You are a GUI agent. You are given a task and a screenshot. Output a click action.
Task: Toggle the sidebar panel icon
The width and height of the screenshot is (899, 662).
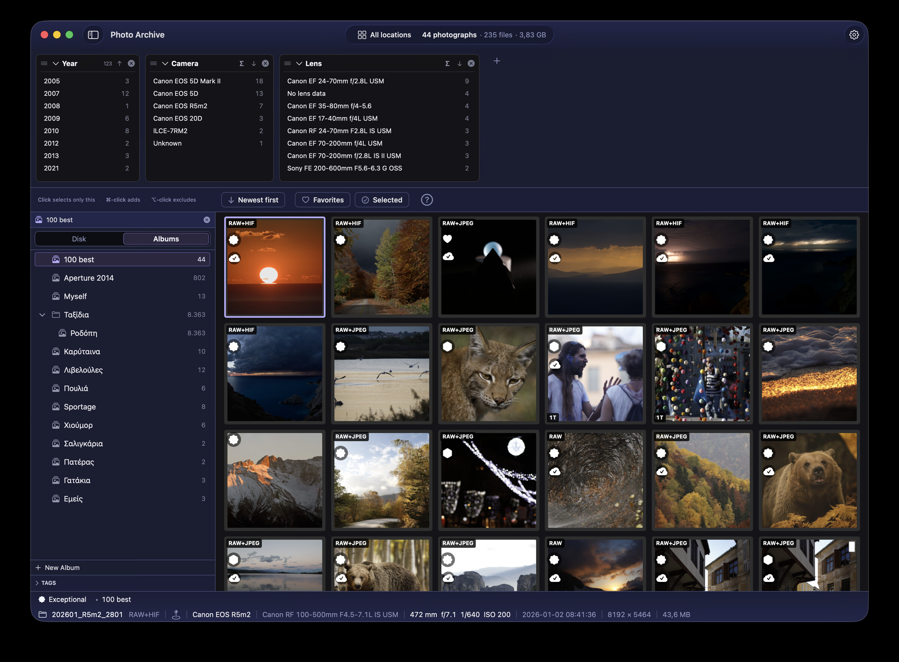coord(93,35)
